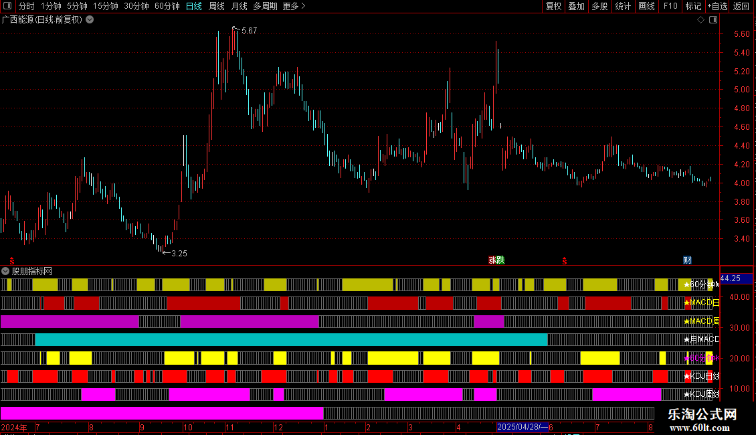
Task: Select the ★MACD日 indicator row label
Action: click(702, 302)
